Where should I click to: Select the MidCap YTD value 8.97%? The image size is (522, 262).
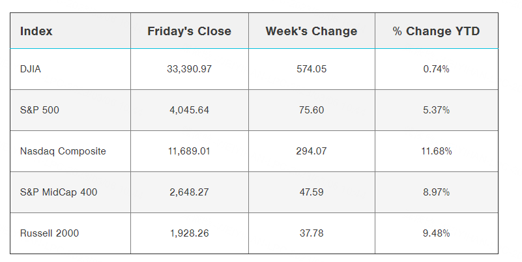(436, 192)
